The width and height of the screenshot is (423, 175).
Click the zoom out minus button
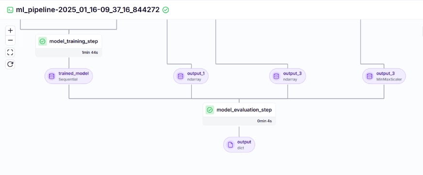10,40
